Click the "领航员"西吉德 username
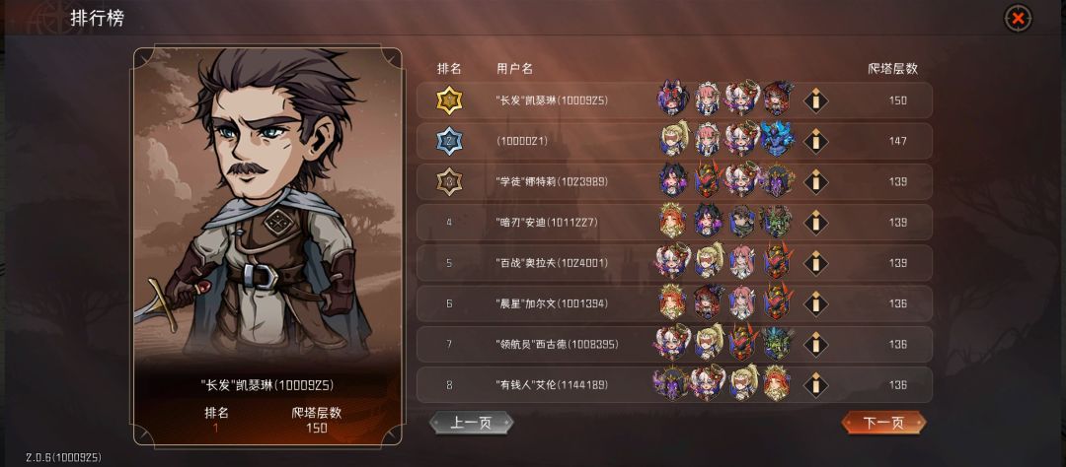This screenshot has height=467, width=1066. click(557, 344)
